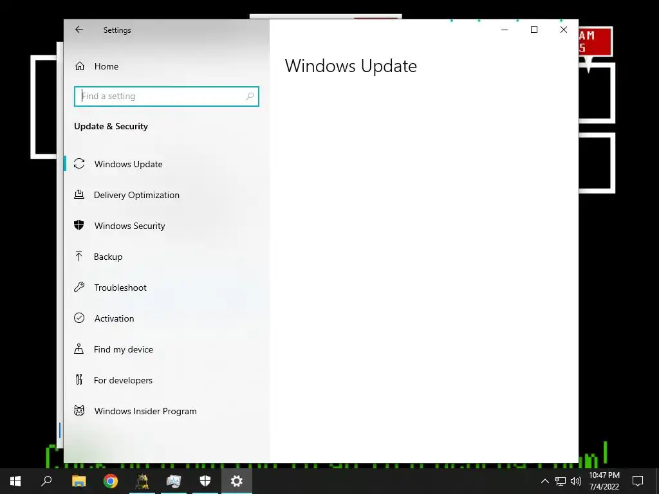Go back using the Settings back arrow
Image resolution: width=659 pixels, height=494 pixels.
[x=79, y=30]
